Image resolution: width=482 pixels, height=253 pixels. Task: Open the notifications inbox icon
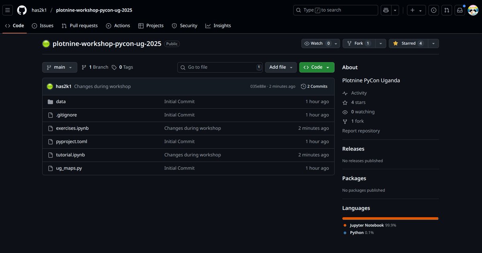point(460,10)
